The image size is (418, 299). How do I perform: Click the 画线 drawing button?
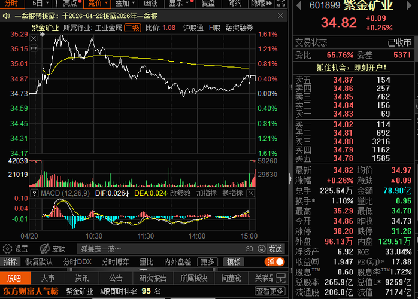151,3
